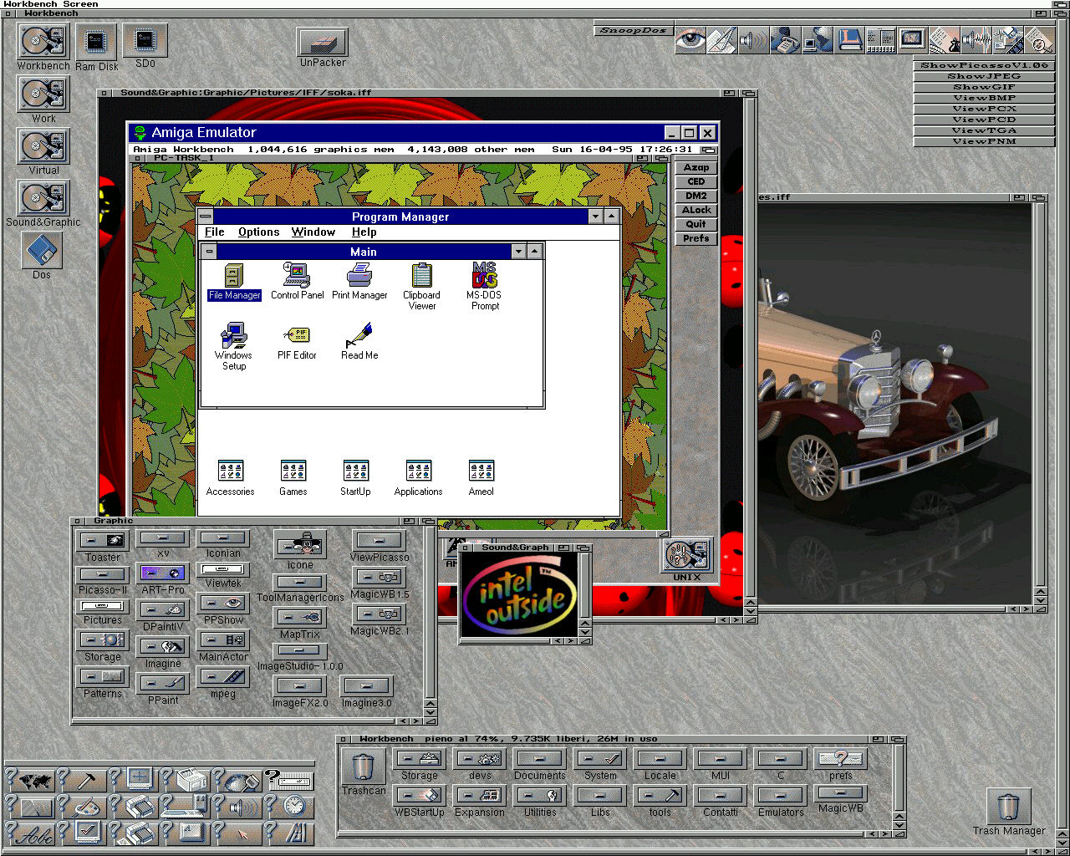Open File Manager in Main group
1070x856 pixels.
tap(234, 282)
